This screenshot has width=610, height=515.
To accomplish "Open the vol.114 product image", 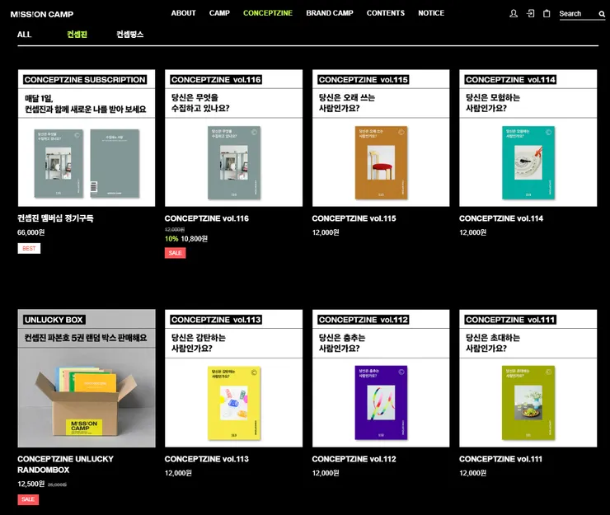I will 528,138.
